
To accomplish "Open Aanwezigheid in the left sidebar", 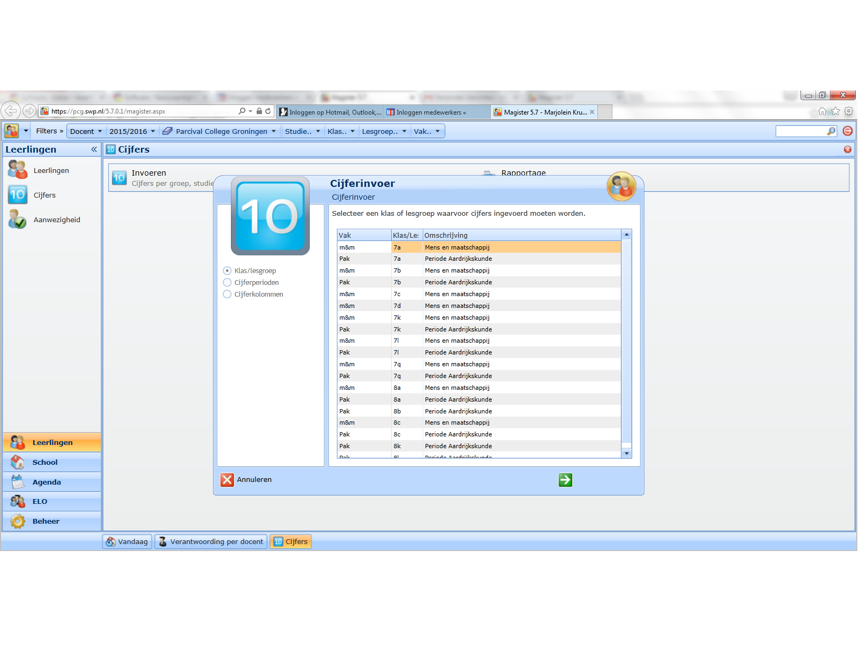I will (x=56, y=220).
